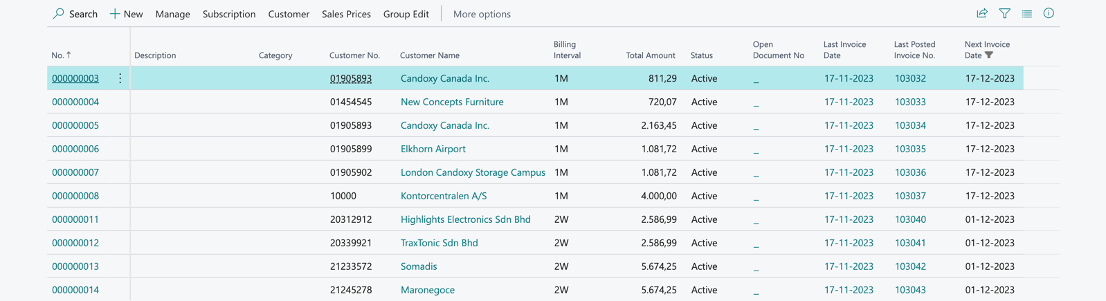Open the filter pane funnel icon

(1004, 13)
